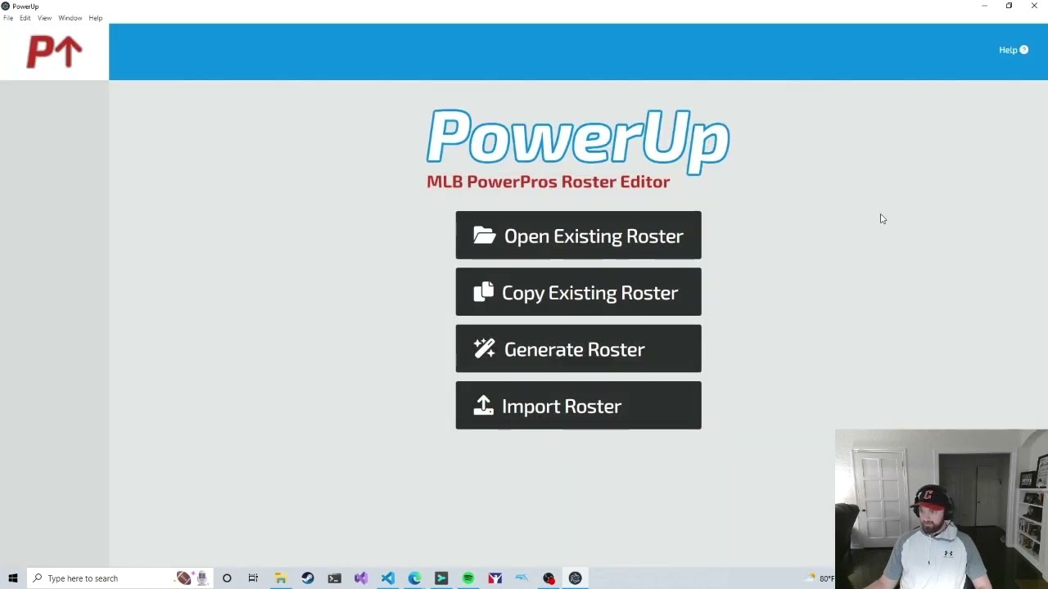The image size is (1048, 589).
Task: Click the active PowerUp taskbar icon
Action: click(576, 578)
